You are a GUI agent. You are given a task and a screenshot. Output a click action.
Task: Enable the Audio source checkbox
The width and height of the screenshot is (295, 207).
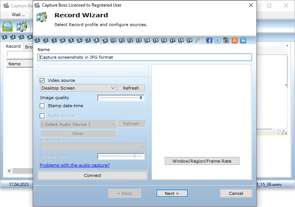[42, 116]
